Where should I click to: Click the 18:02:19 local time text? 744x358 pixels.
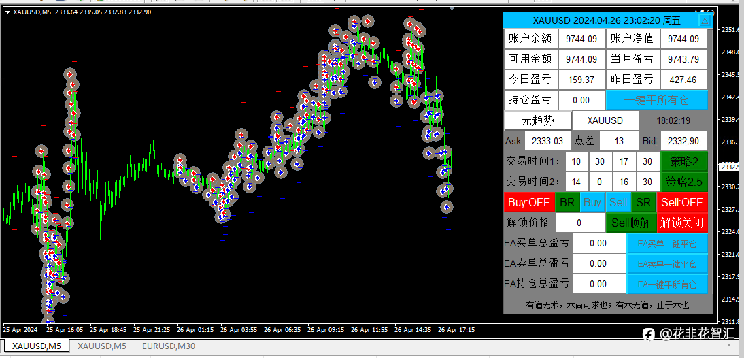coord(673,120)
